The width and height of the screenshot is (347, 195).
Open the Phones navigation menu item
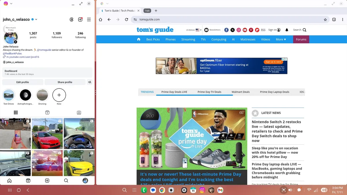tap(170, 40)
